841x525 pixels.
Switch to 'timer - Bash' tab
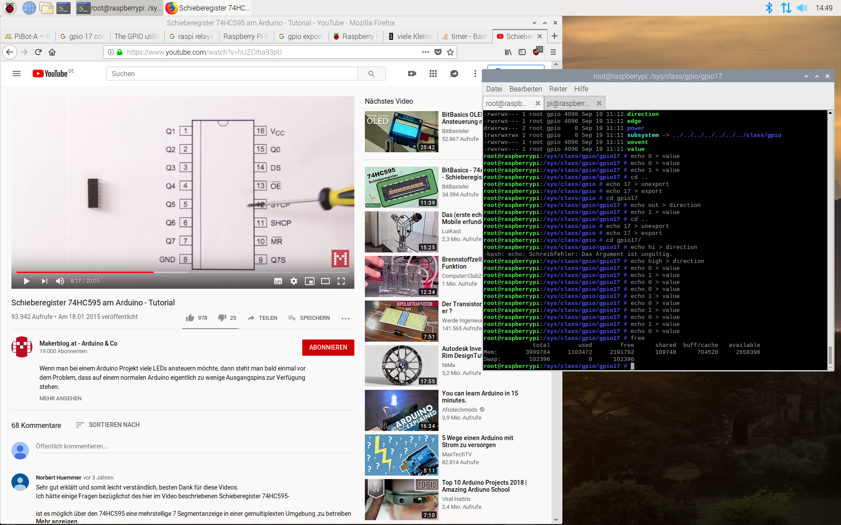[465, 36]
